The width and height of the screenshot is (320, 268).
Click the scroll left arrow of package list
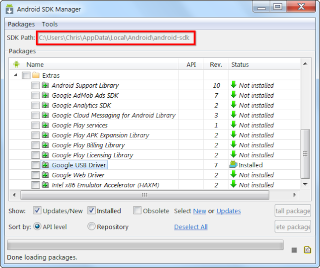[x=14, y=195]
